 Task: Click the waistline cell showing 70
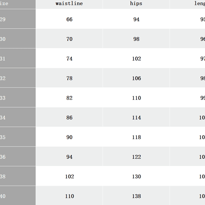[x=69, y=39]
